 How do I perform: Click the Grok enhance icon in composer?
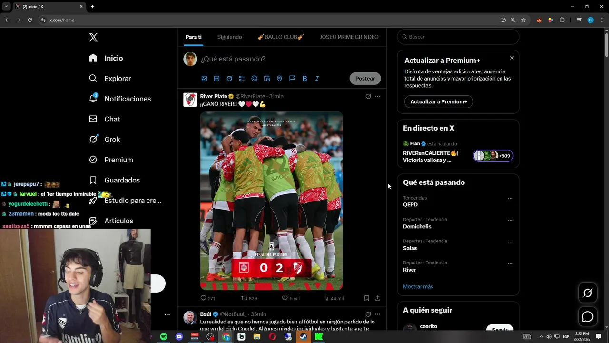point(229,79)
